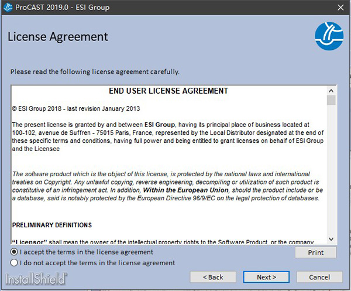Click the license text scrollbar thumb
The image size is (351, 291).
click(331, 100)
